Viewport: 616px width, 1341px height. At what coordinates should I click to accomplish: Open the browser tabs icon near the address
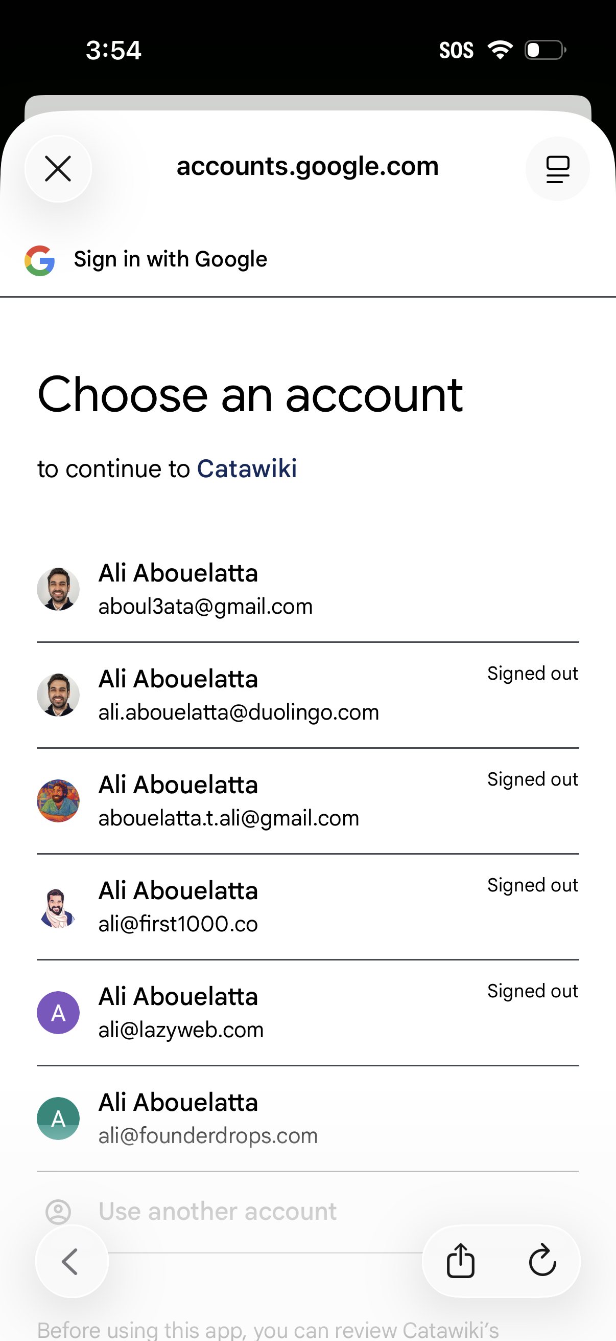[x=557, y=168]
